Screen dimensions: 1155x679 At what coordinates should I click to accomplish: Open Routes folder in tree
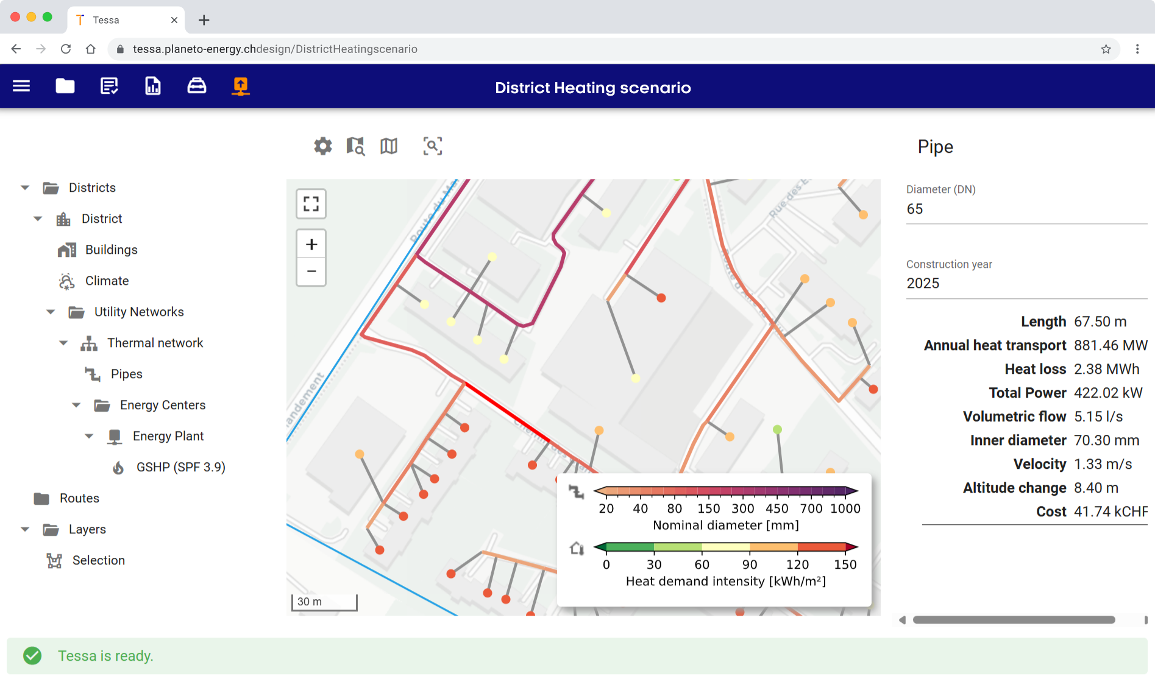[79, 498]
